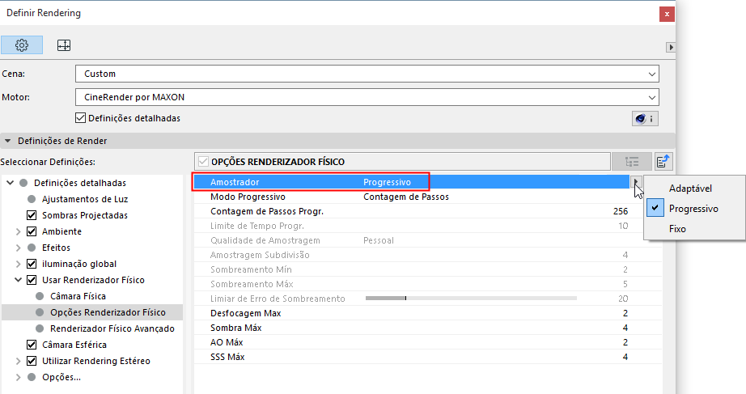Expand the Ambiente tree node
This screenshot has height=394, width=746.
click(18, 231)
